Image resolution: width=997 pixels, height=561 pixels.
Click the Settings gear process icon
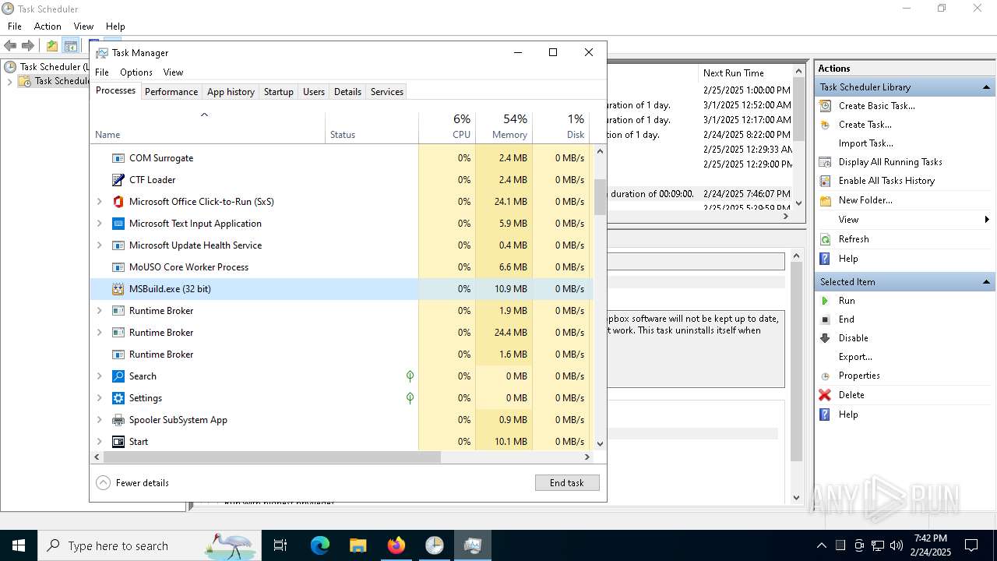click(118, 398)
